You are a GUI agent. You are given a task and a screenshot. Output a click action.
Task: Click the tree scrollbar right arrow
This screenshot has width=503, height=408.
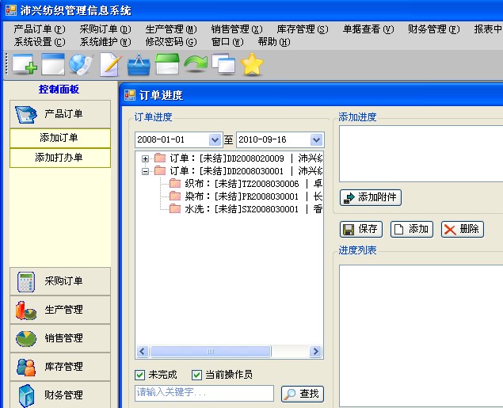(315, 351)
